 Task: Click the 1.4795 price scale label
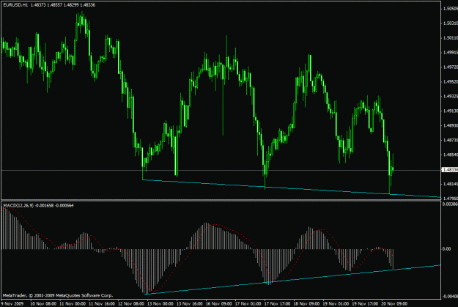451,199
